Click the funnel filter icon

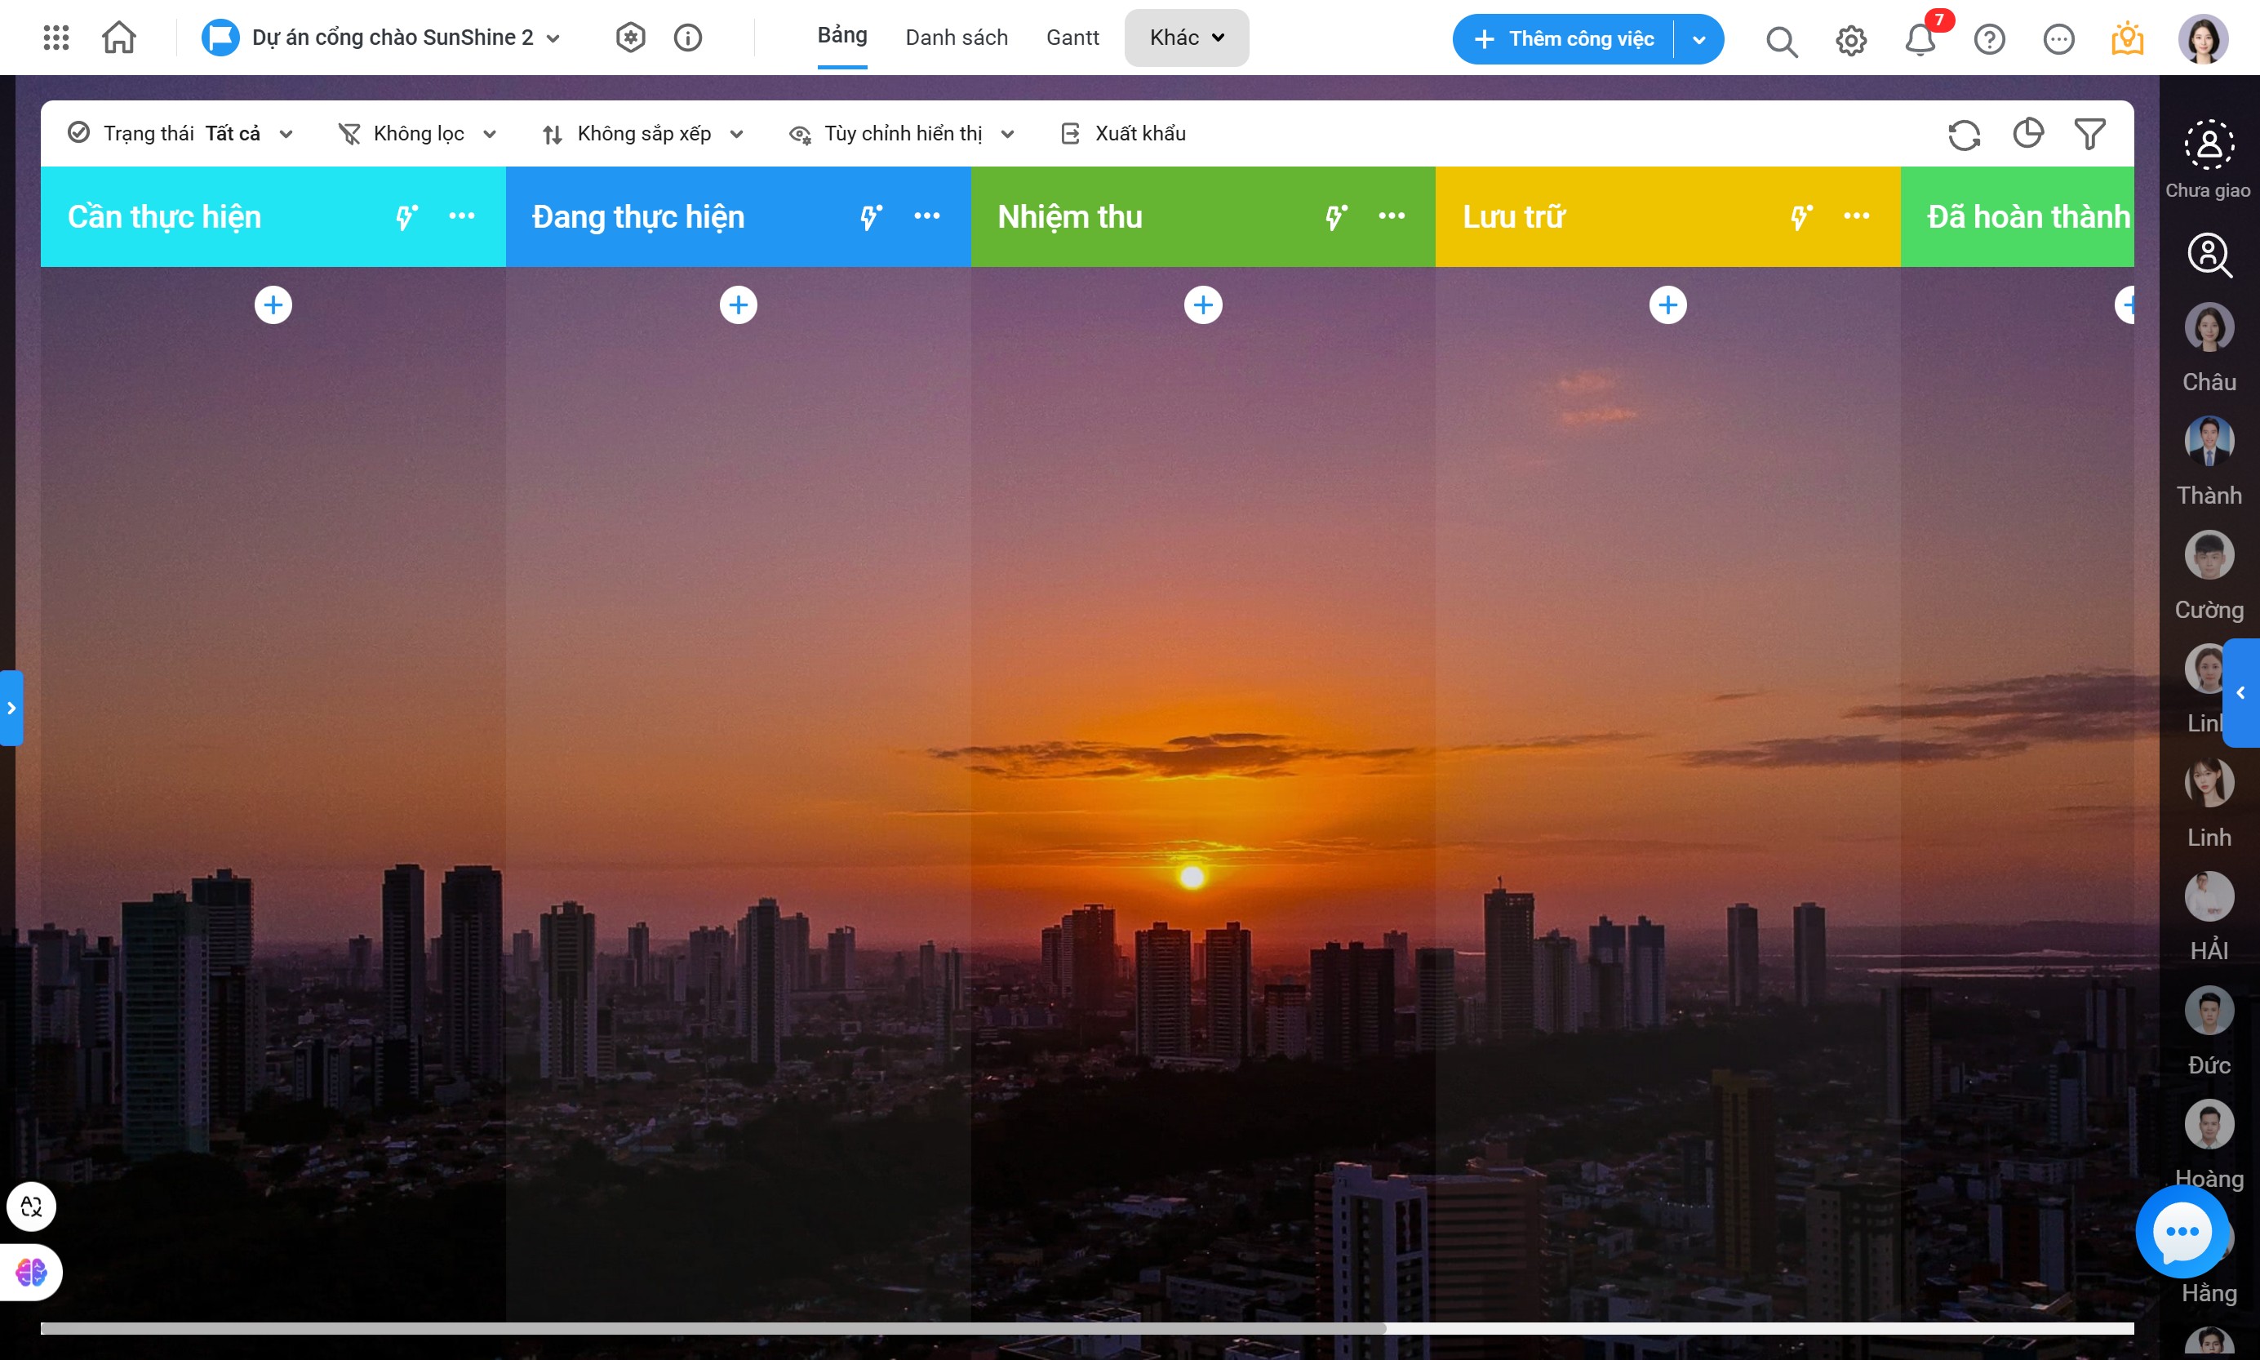[2089, 134]
